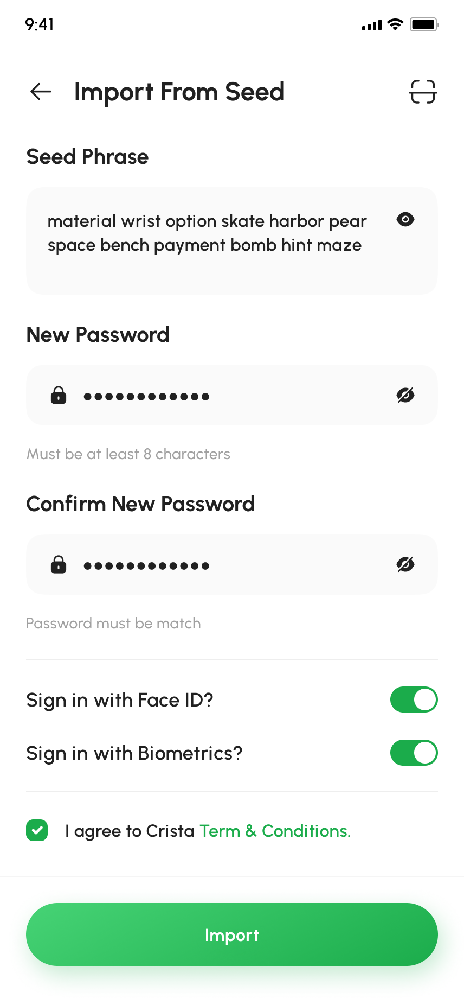Tap the battery icon in status bar
Screen dimensions: 464x1005
424,24
